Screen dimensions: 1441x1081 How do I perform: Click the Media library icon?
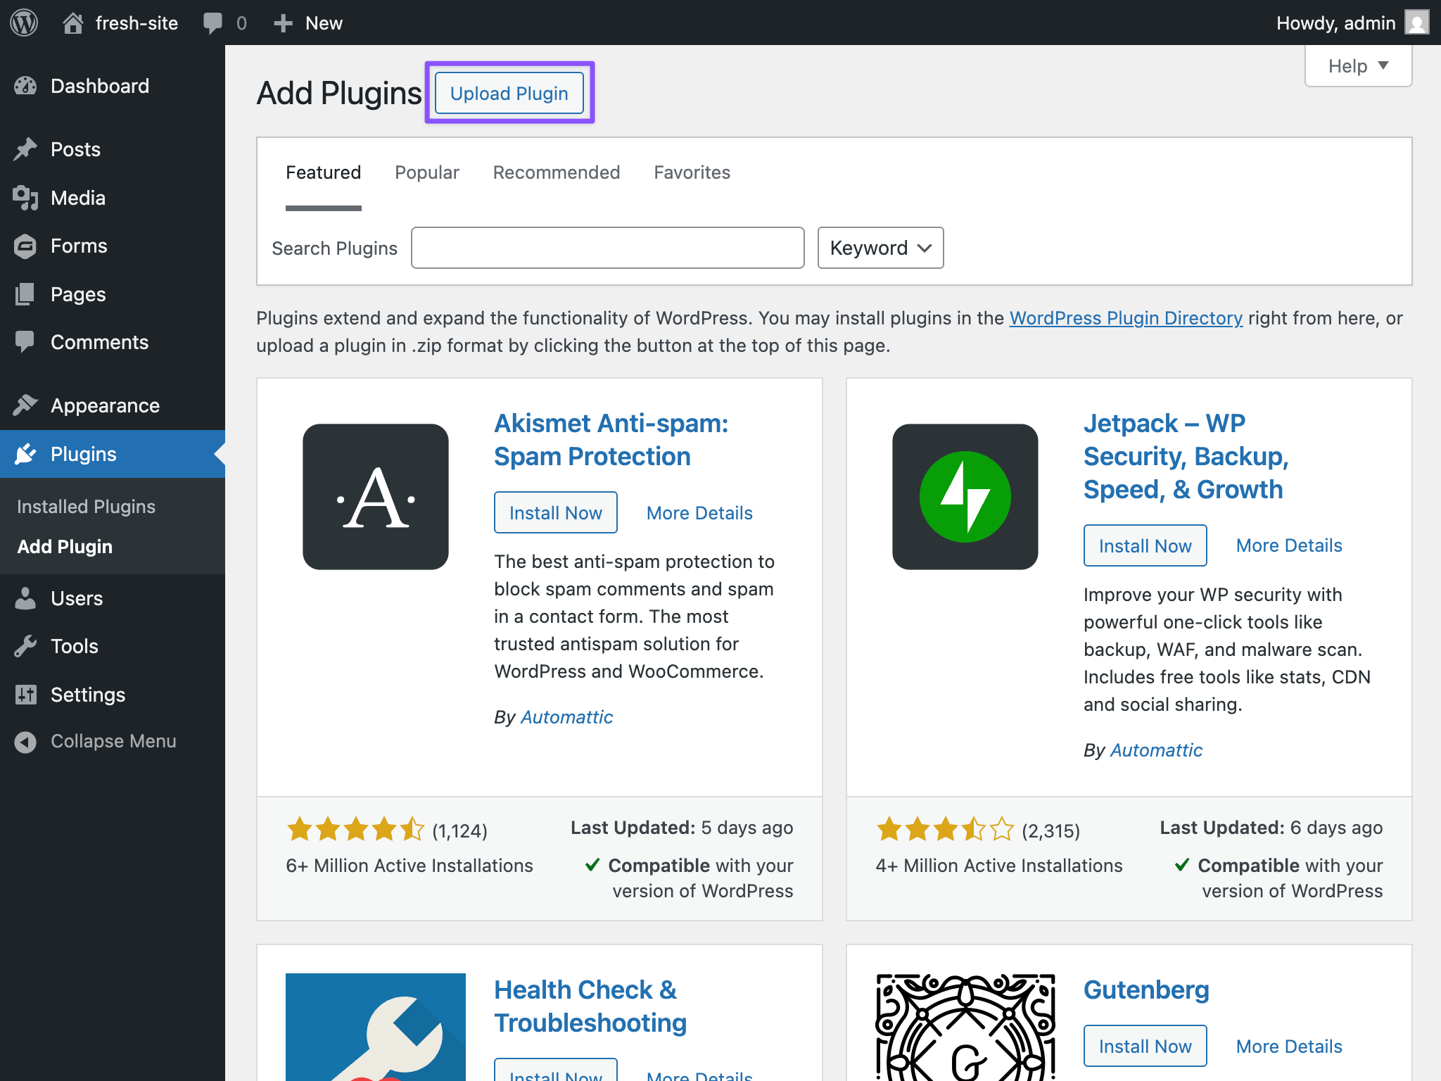tap(25, 198)
